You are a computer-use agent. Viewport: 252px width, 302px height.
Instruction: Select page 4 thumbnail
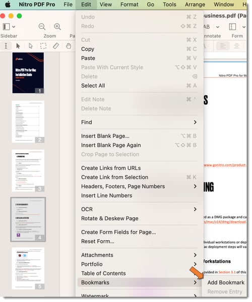pos(28,220)
